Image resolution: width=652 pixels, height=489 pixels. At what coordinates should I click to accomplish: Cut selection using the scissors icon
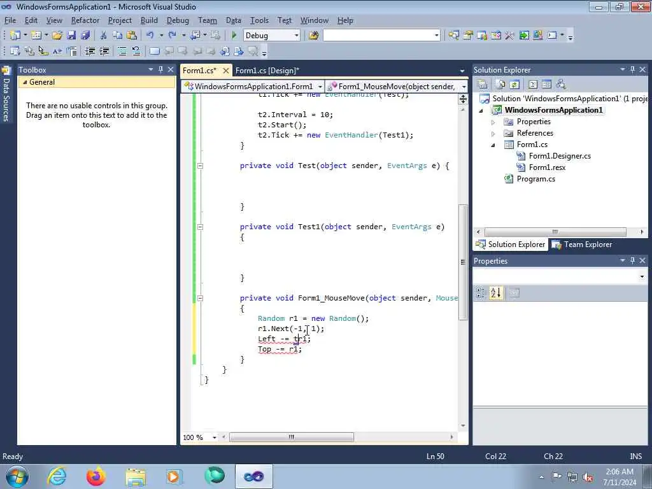pos(104,36)
